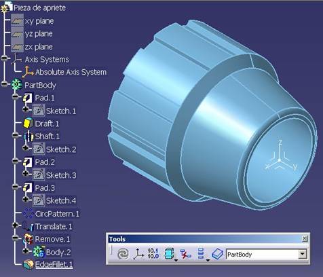Select the CircPattern.1 pattern icon

point(28,213)
